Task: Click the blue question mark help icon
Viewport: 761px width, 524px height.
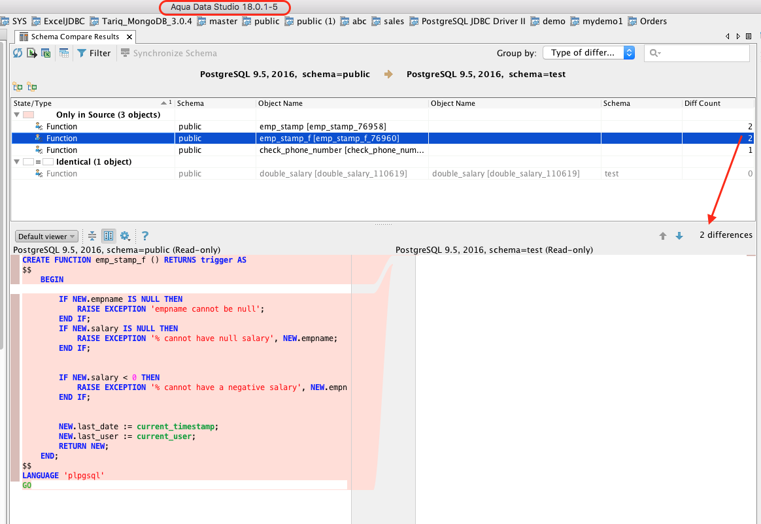Action: coord(144,236)
